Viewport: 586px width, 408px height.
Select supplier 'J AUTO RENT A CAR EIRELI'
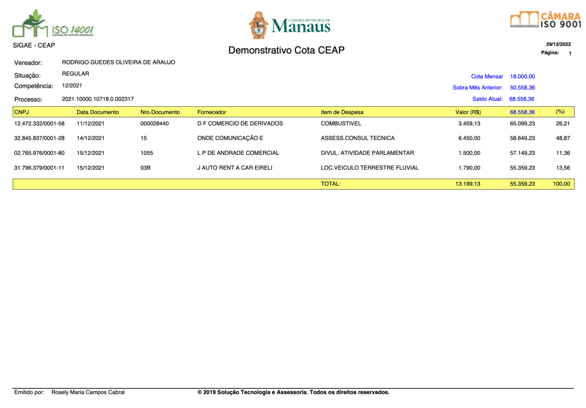click(x=235, y=168)
